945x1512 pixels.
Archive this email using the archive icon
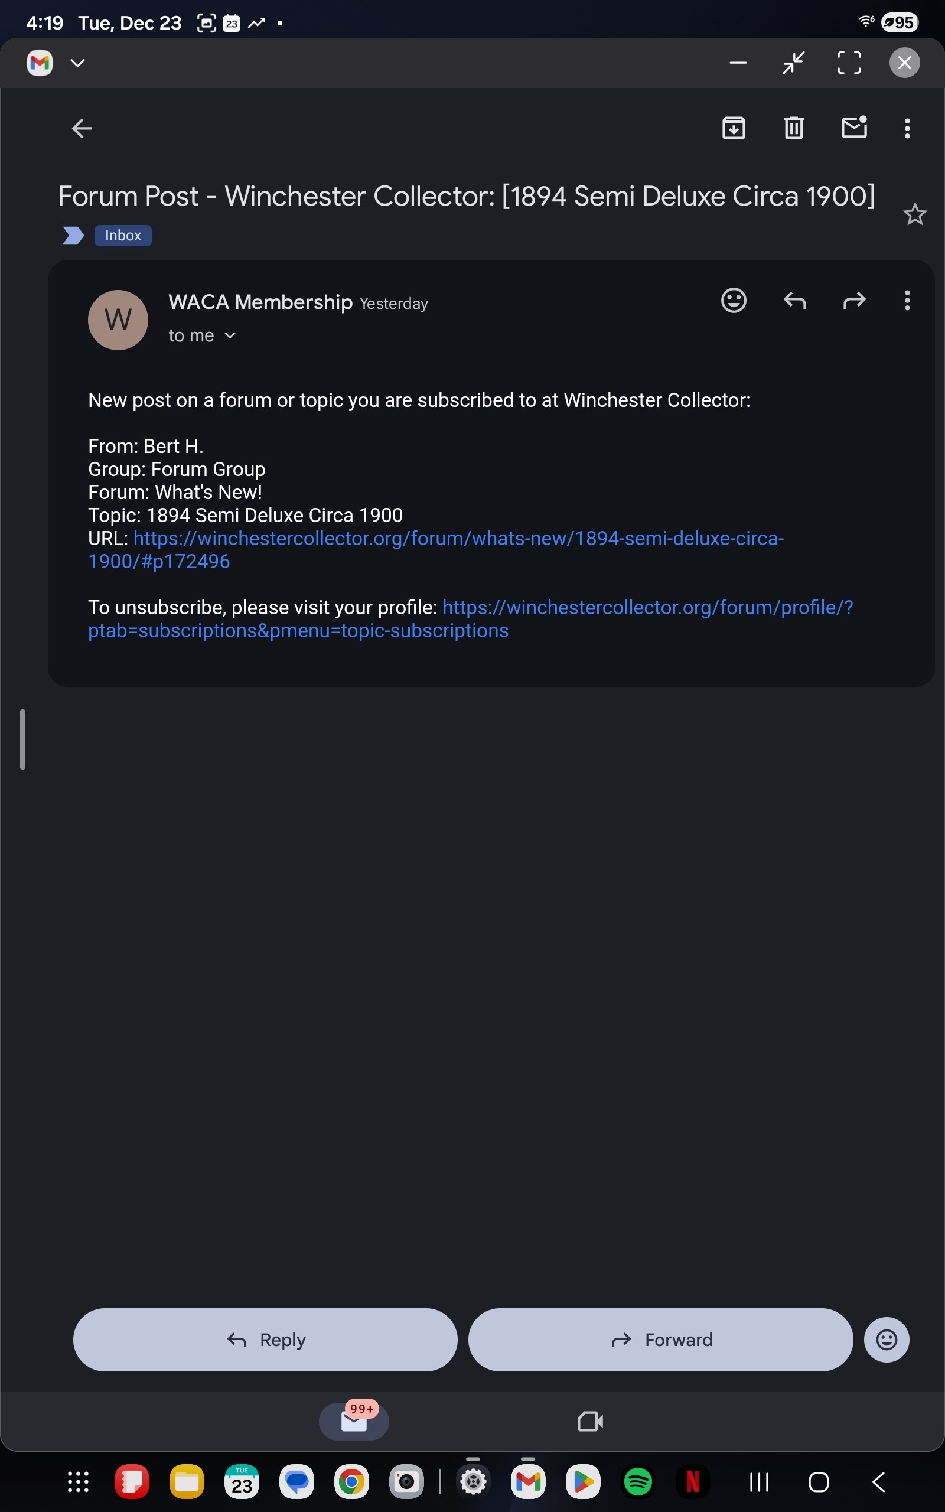click(x=733, y=128)
